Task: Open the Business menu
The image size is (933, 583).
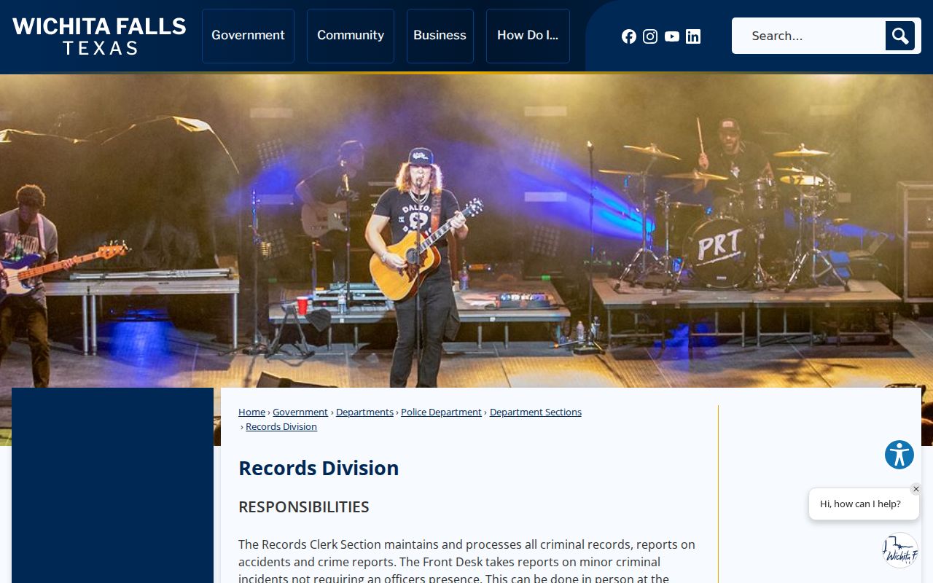Action: tap(440, 36)
